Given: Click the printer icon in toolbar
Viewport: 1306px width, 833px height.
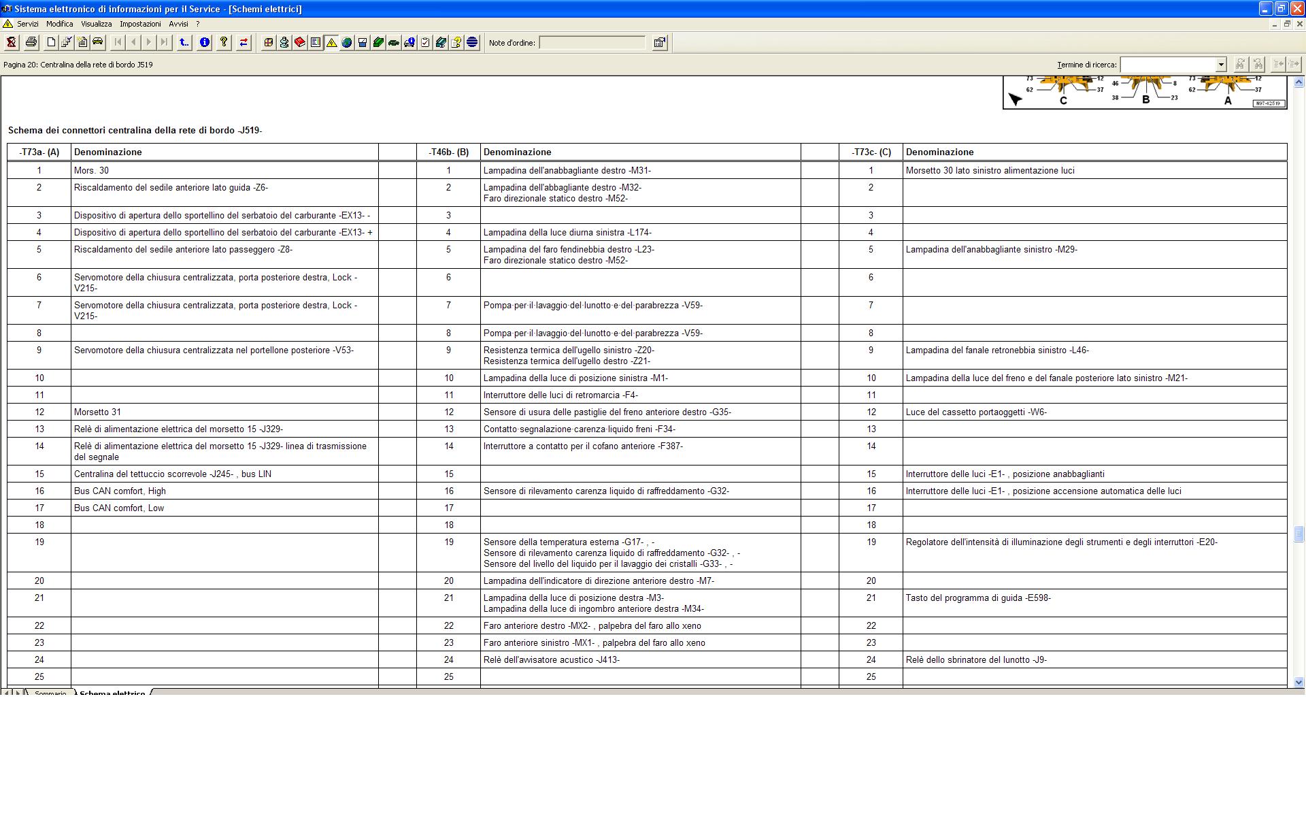Looking at the screenshot, I should coord(31,42).
